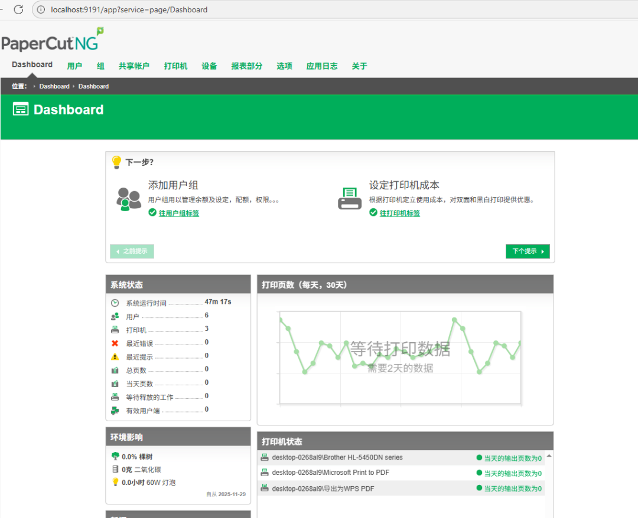Click the lightbulb icon beside 下一步?
638x518 pixels.
point(117,161)
